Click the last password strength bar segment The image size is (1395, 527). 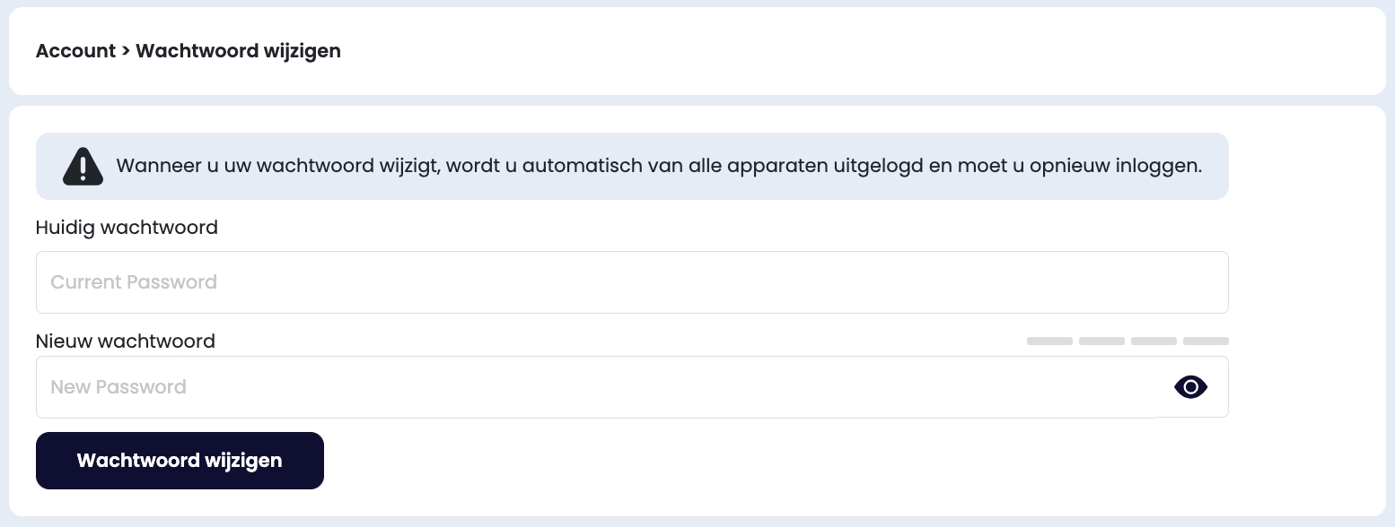(1206, 341)
